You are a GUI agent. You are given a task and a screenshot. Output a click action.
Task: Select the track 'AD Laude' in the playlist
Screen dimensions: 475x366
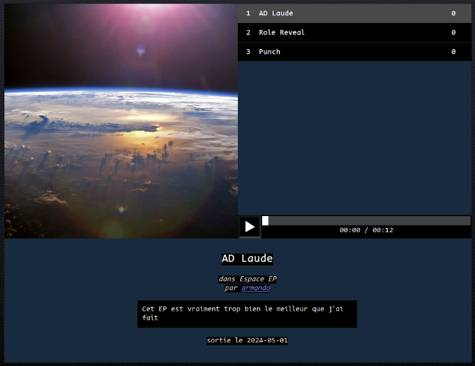[276, 13]
